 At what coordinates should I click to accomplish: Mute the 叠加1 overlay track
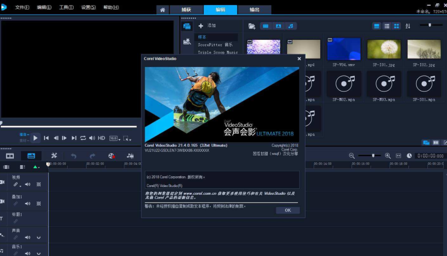click(x=28, y=203)
